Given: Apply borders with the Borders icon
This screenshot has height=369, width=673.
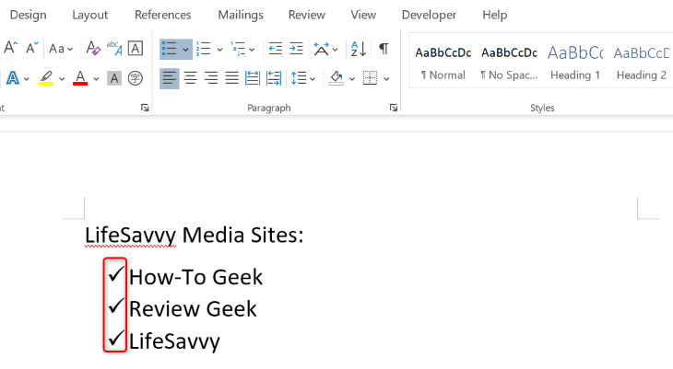Looking at the screenshot, I should (370, 78).
